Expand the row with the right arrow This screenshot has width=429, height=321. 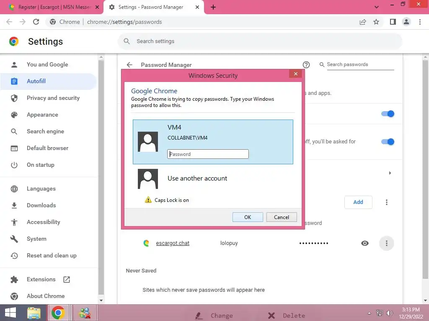[390, 173]
